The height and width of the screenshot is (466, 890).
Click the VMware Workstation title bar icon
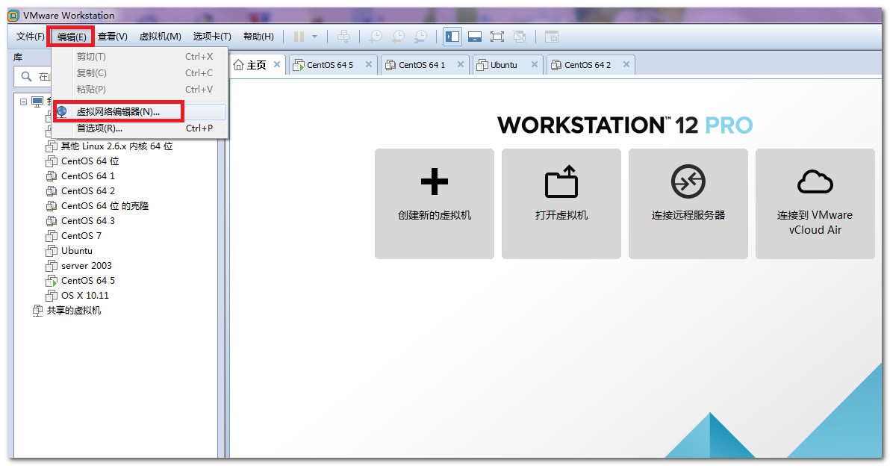pos(13,16)
